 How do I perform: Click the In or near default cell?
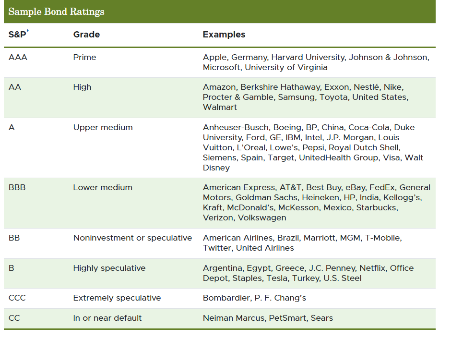coord(107,318)
